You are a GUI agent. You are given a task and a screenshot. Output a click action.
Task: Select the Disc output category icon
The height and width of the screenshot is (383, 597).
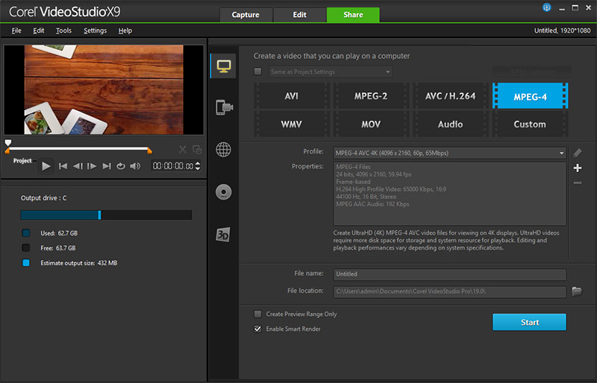point(223,192)
